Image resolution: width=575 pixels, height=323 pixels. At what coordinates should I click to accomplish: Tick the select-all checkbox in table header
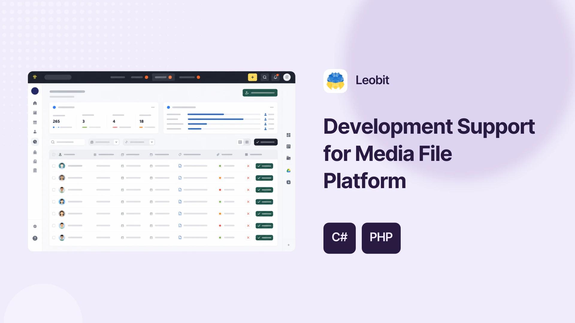click(x=54, y=155)
